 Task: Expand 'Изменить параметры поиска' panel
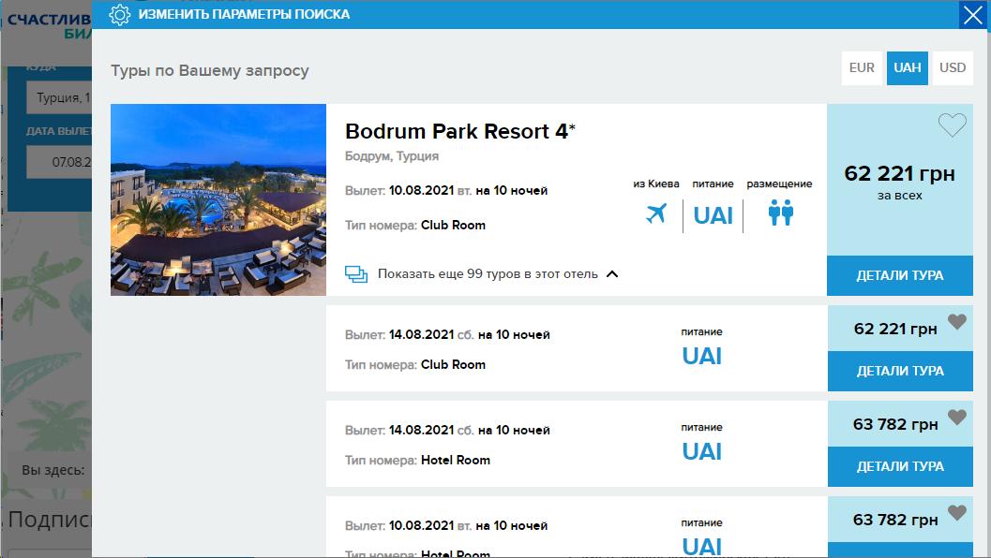[x=244, y=15]
